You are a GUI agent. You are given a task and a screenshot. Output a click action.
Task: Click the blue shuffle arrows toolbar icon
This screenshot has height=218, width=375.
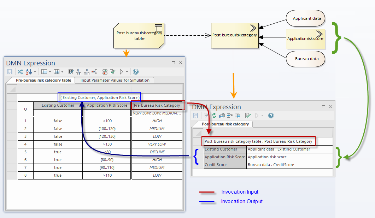click(20, 72)
